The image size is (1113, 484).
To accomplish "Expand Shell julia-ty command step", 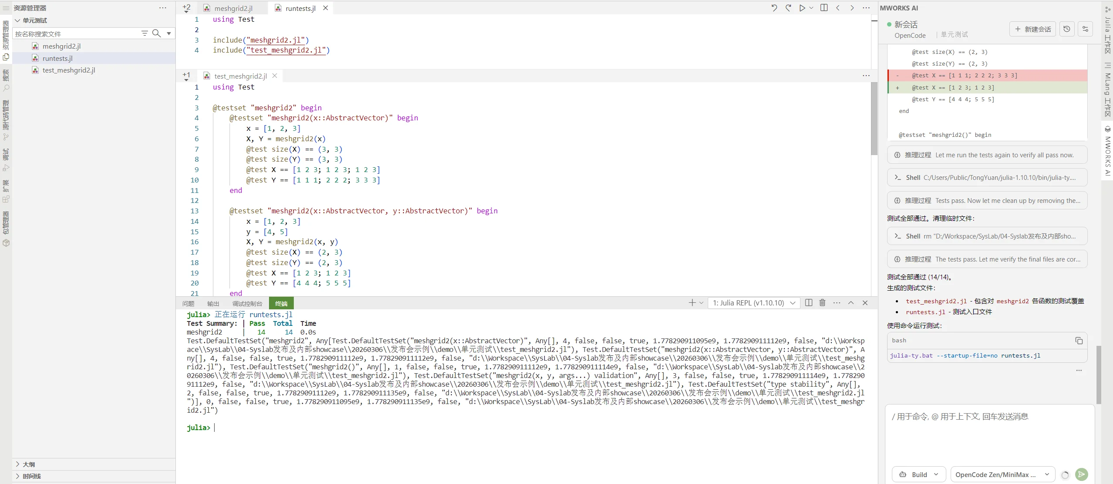I will pos(987,177).
